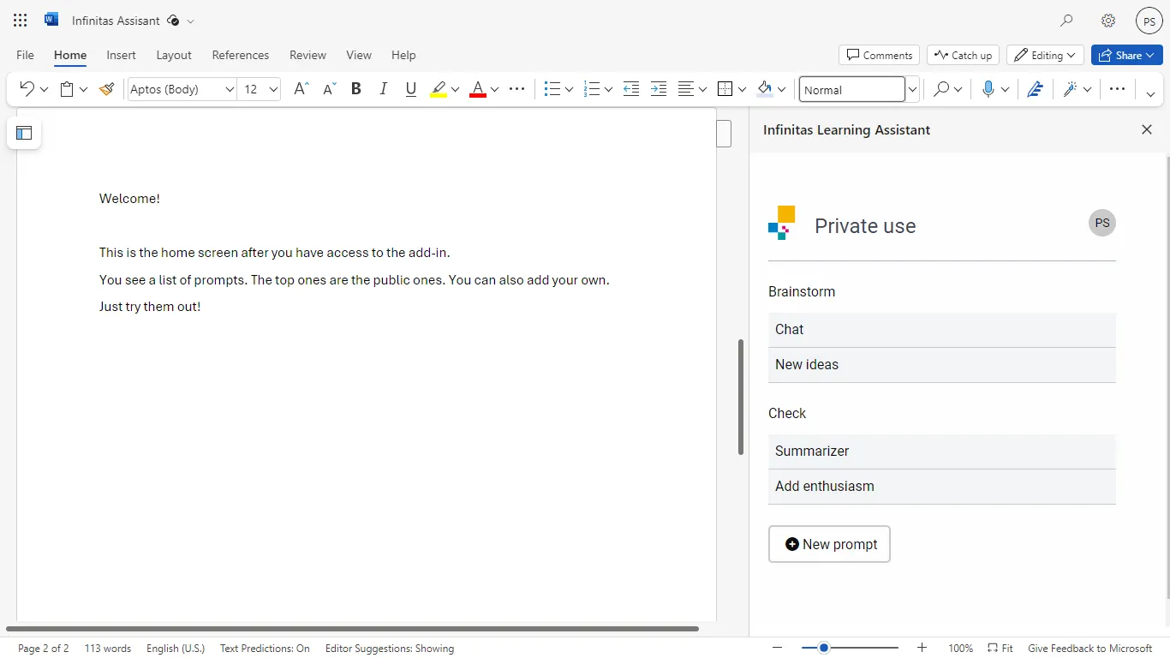The height and width of the screenshot is (658, 1170).
Task: Expand the ribbon display options chevron
Action: click(1151, 94)
